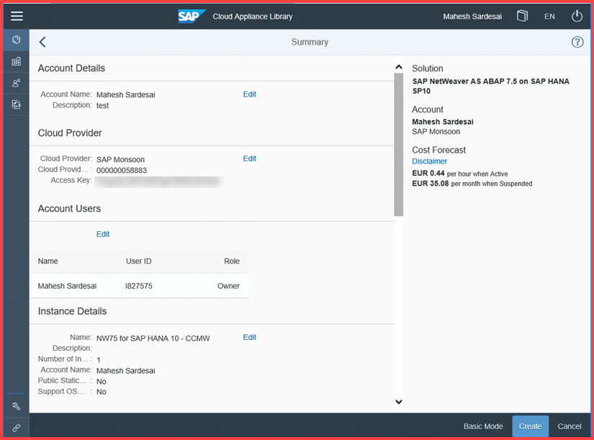Select the blurred Access Key value
594x440 pixels.
tap(159, 182)
